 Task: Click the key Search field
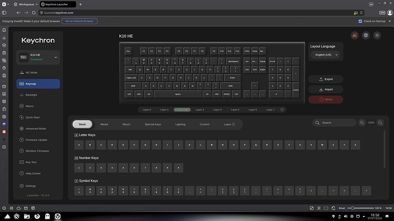[335, 123]
